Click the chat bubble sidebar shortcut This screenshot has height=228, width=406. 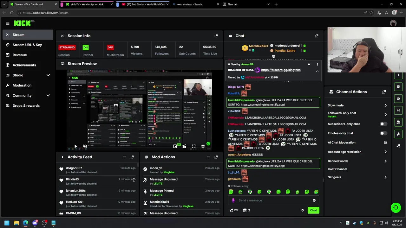click(x=398, y=98)
